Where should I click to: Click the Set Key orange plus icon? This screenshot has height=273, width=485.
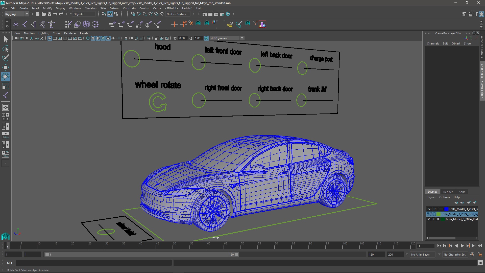click(x=174, y=24)
